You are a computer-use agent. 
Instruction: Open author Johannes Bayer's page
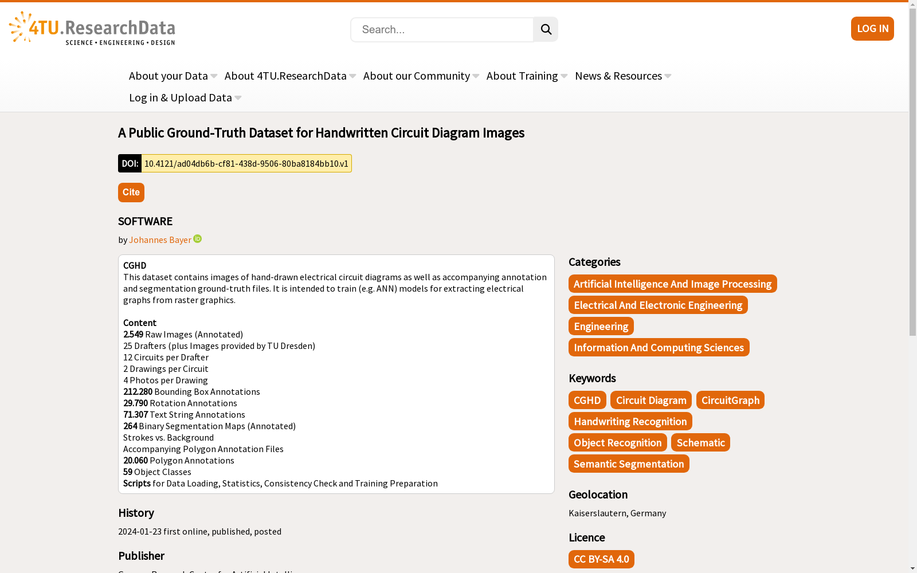coord(160,240)
